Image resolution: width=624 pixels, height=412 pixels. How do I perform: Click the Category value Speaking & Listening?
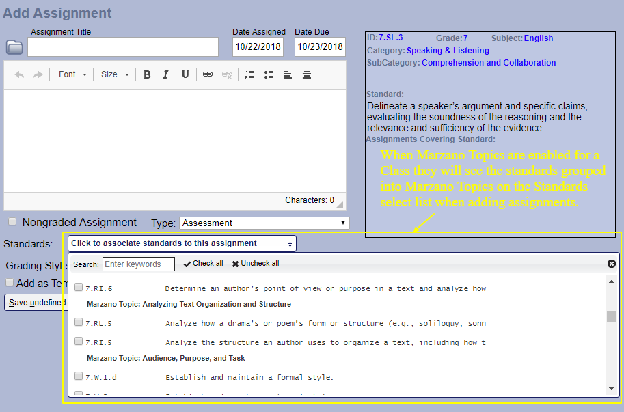click(448, 51)
